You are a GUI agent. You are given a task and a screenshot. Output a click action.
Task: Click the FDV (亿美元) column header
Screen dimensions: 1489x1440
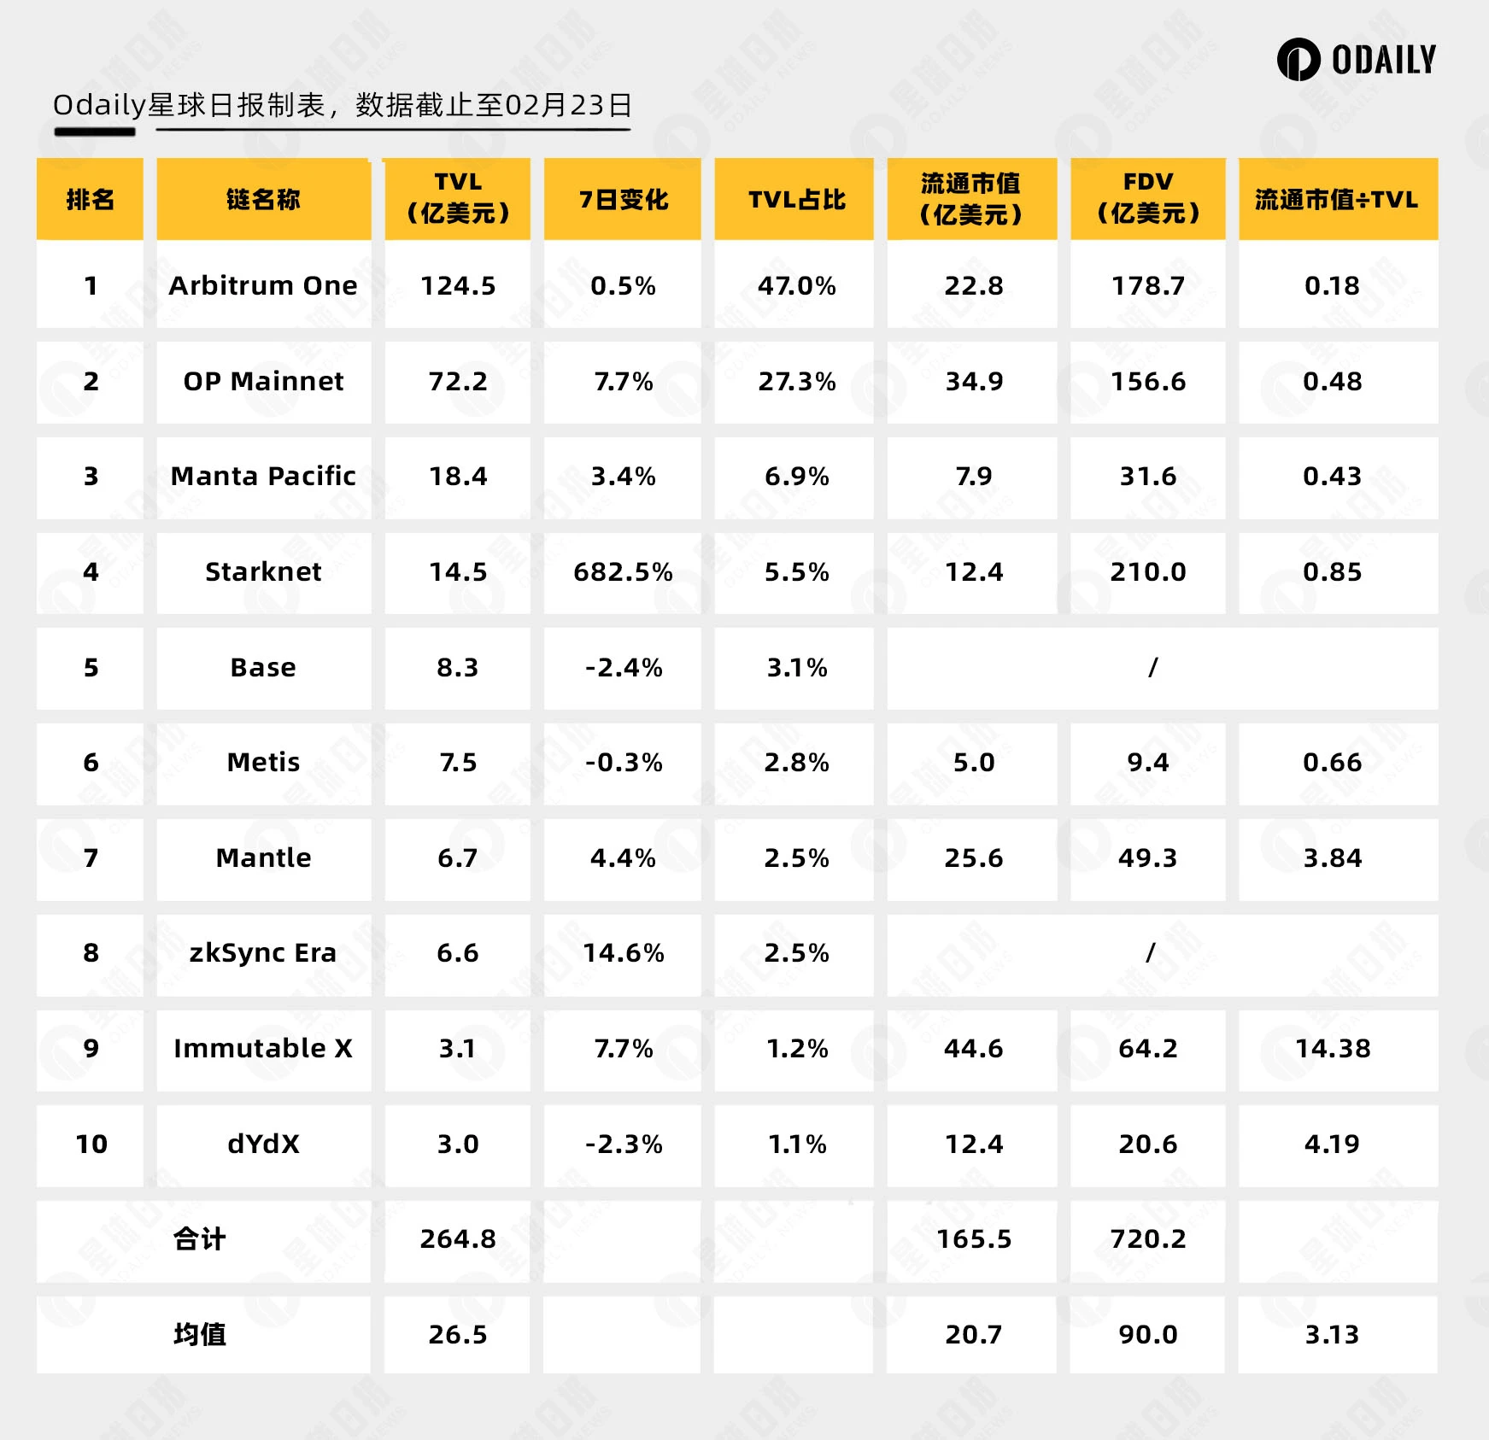click(1148, 198)
